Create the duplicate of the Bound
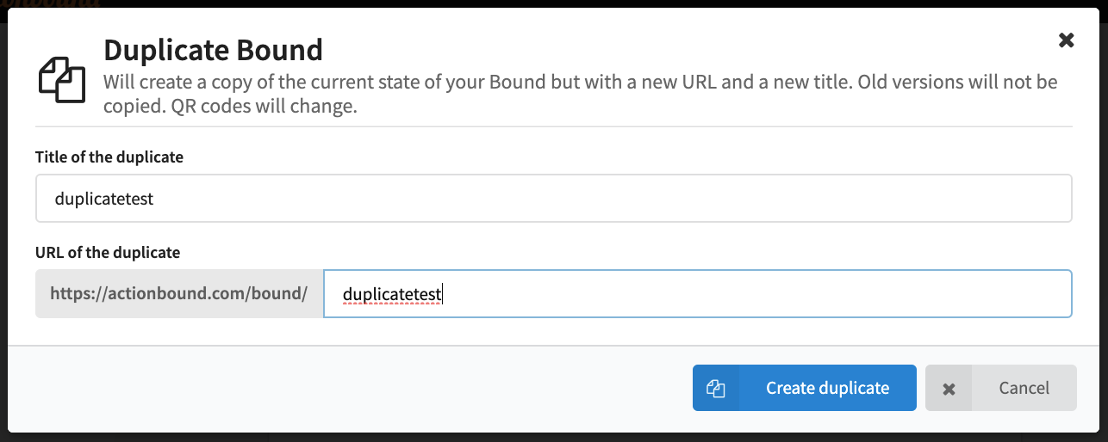 [804, 388]
